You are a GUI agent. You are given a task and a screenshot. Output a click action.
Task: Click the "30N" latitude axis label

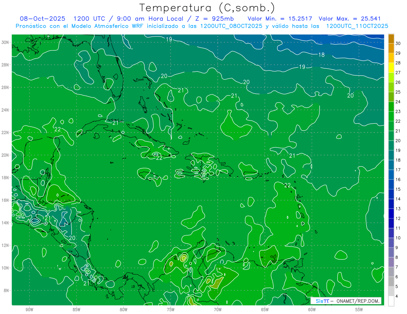click(x=5, y=42)
